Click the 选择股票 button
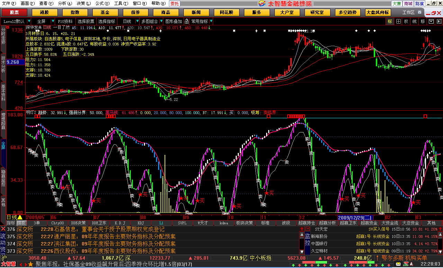 (x=86, y=21)
